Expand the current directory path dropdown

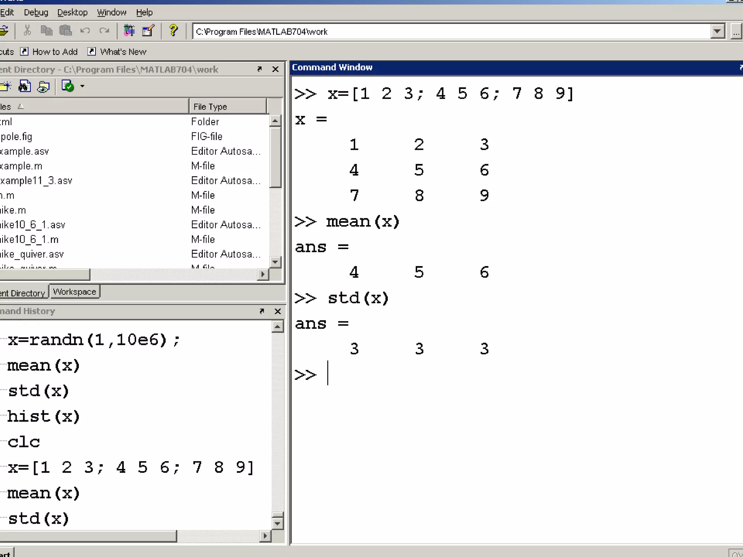click(x=717, y=32)
